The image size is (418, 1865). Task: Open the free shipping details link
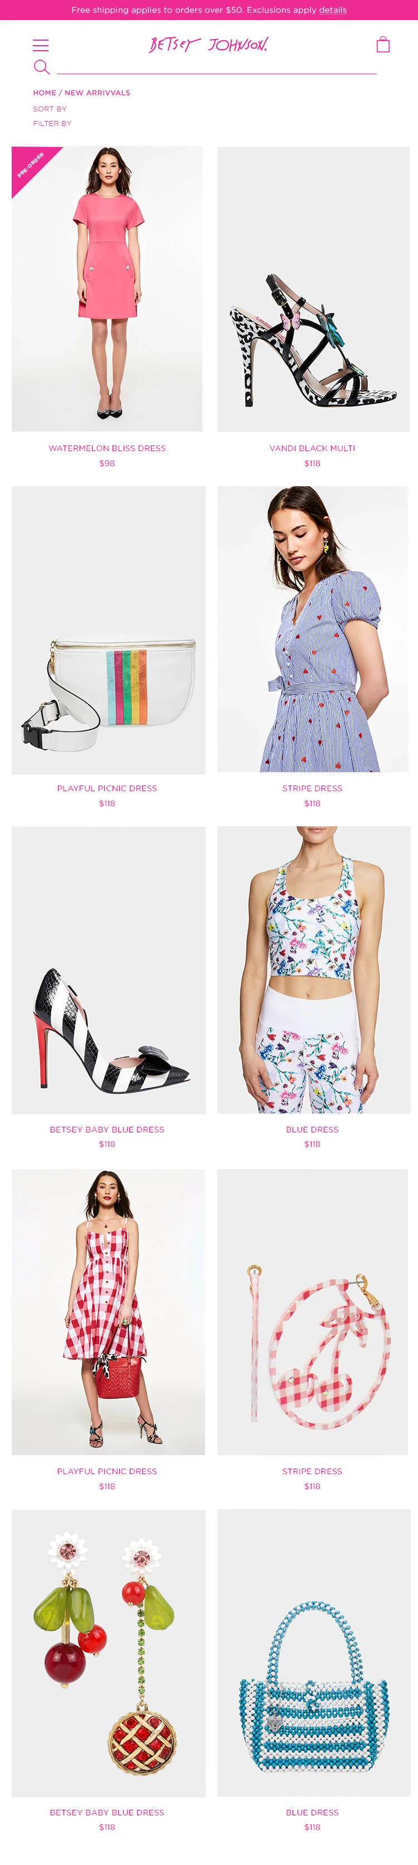click(333, 10)
